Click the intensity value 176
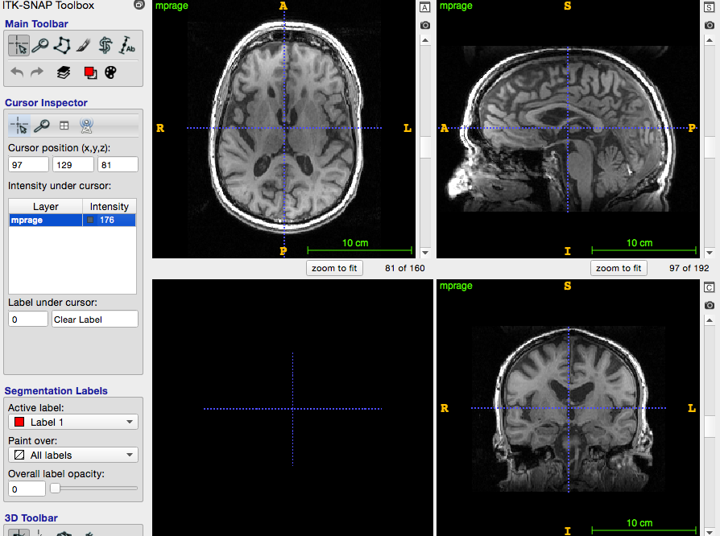The width and height of the screenshot is (720, 536). [107, 220]
